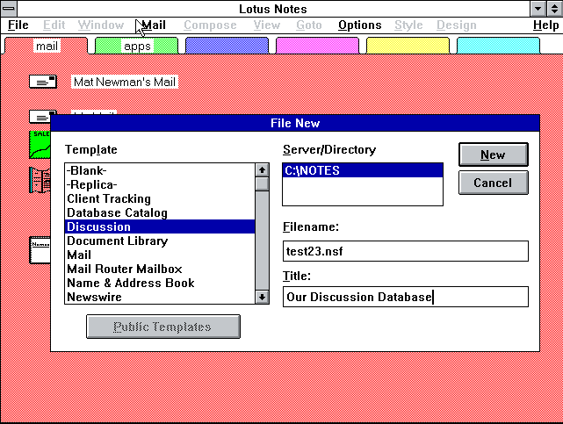Click the Title text field
This screenshot has width=563, height=424.
click(405, 297)
